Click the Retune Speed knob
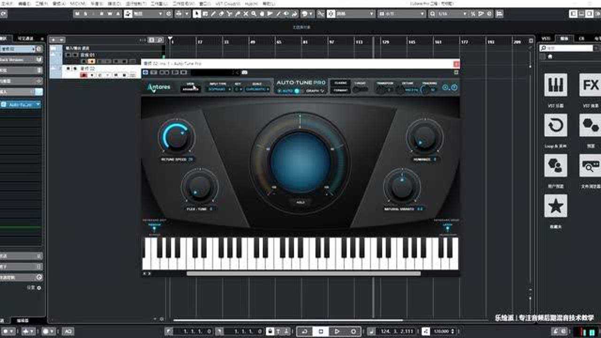 pos(177,137)
